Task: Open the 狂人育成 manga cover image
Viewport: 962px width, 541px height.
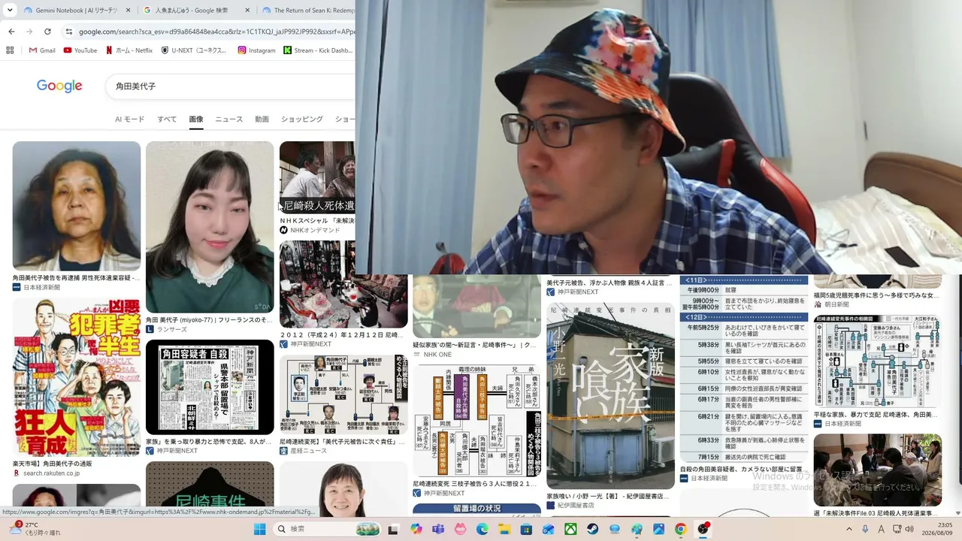Action: [77, 377]
